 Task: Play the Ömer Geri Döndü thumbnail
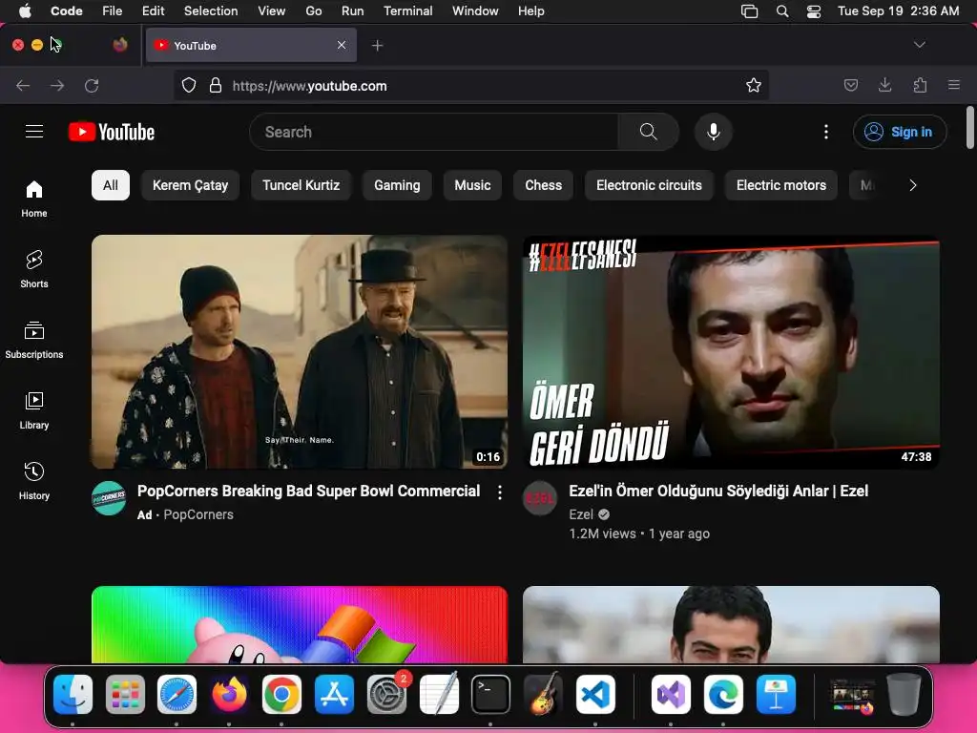pos(731,351)
